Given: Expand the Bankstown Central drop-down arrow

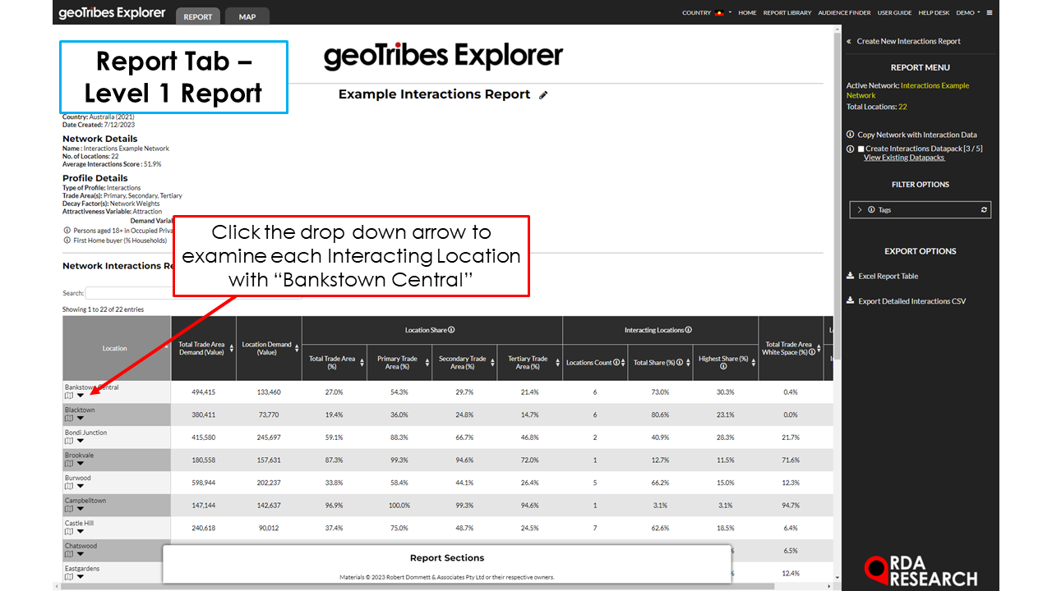Looking at the screenshot, I should [81, 396].
